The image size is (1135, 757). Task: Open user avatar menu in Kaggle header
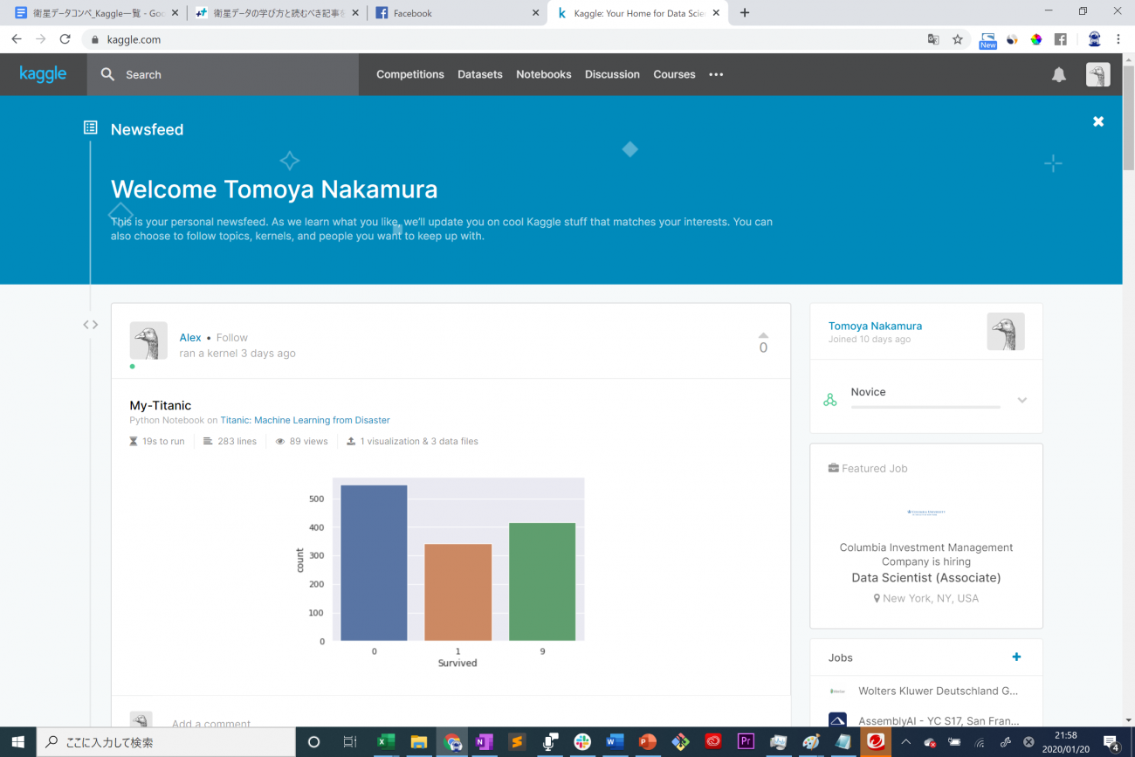(x=1097, y=74)
